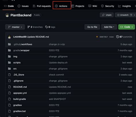Go to the Projects tab

tap(78, 6)
